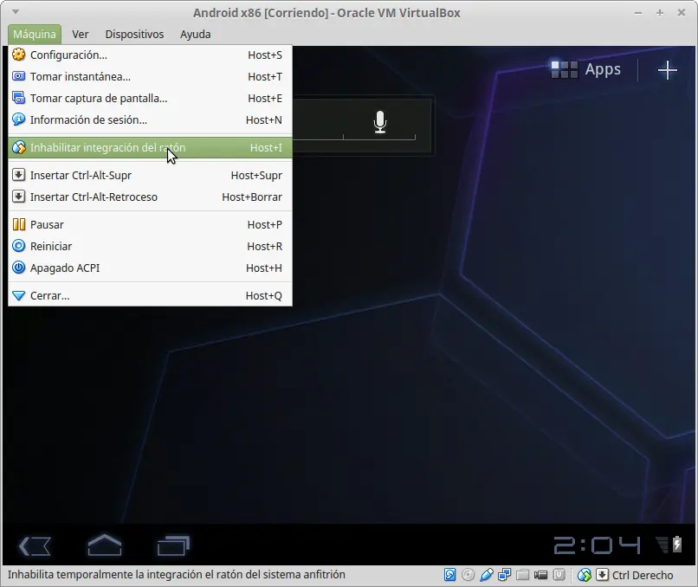
Task: Click the keyboard capture arrow status icon
Action: point(602,575)
